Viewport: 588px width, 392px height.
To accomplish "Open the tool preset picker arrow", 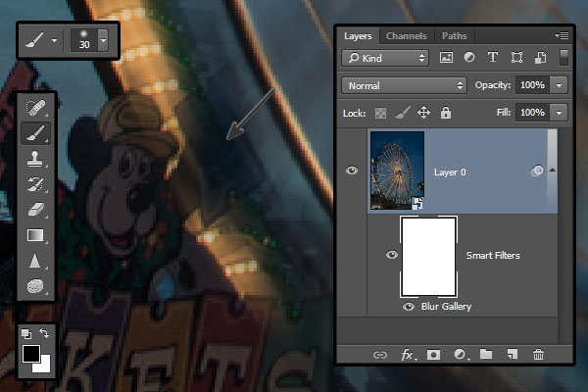I will point(55,40).
